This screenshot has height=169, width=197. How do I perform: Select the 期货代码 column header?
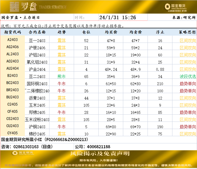tap(13, 32)
